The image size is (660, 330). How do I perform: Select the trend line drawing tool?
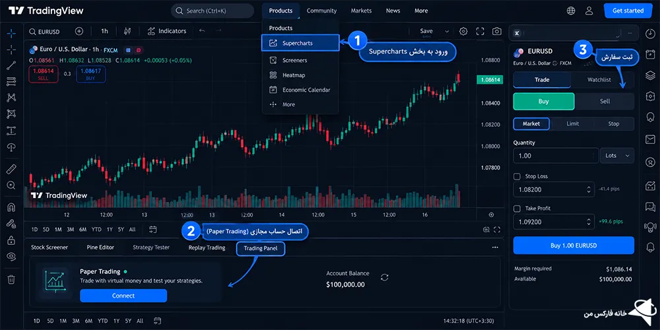click(11, 65)
